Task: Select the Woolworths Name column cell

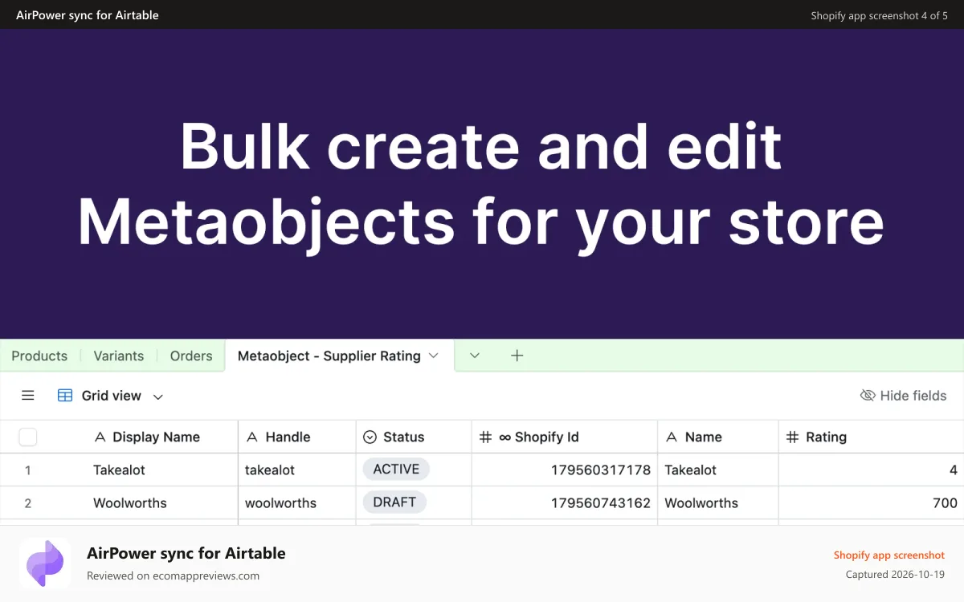Action: point(718,503)
